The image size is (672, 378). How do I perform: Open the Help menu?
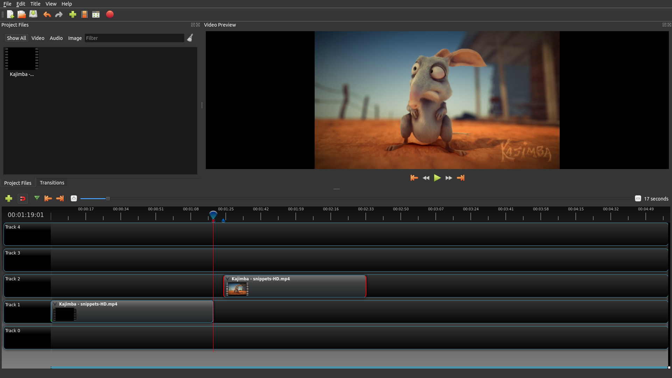coord(66,4)
